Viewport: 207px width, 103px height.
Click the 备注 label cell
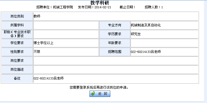point(17,79)
